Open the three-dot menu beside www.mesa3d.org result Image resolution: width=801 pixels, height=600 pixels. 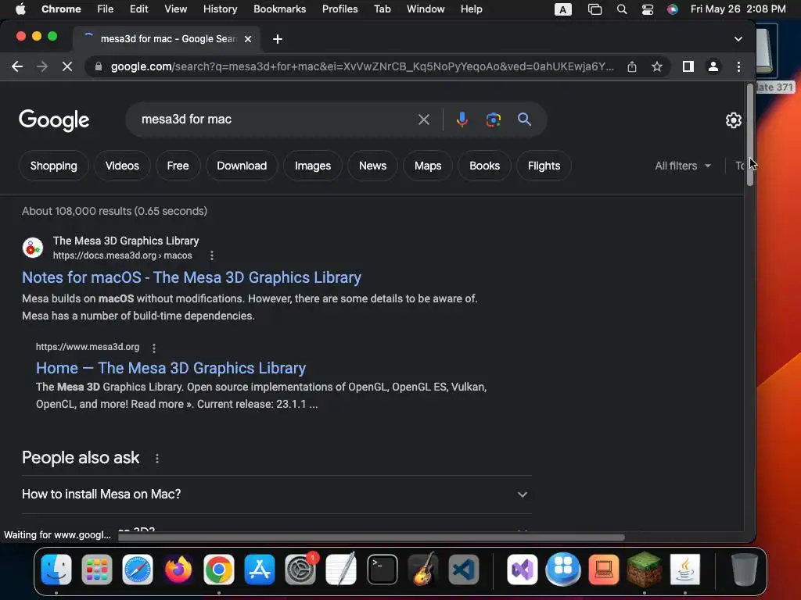pos(154,348)
